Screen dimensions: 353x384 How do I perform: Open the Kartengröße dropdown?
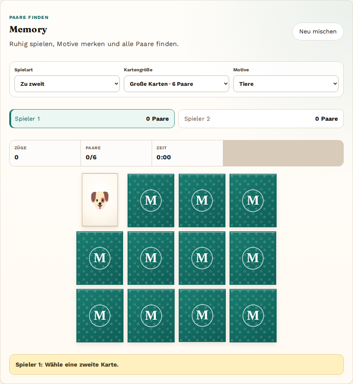coord(176,84)
